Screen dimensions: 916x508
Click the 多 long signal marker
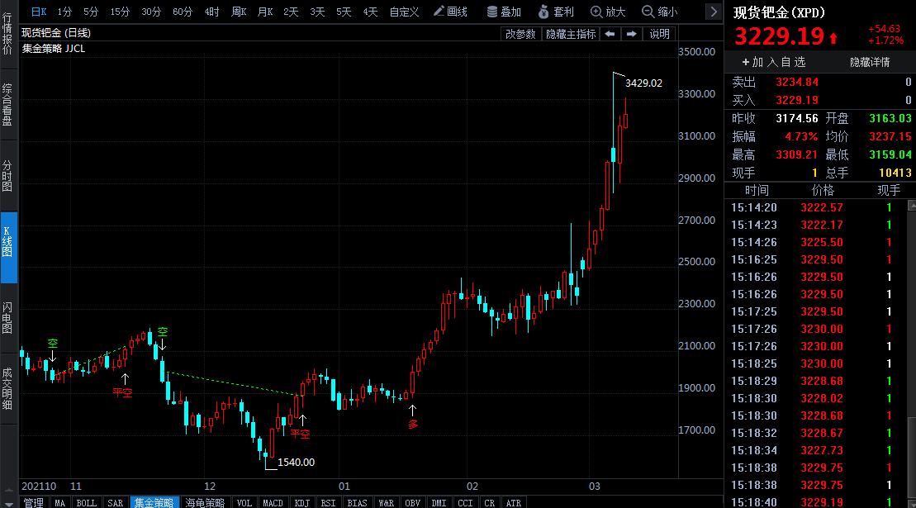coord(413,425)
